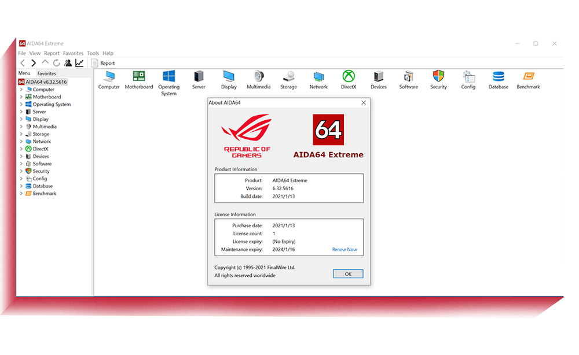Click the Database icon in main panel

tap(498, 77)
